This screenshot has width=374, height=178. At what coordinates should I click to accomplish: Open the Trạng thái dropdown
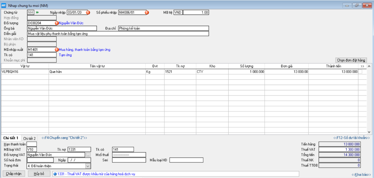pyautogui.click(x=88, y=166)
